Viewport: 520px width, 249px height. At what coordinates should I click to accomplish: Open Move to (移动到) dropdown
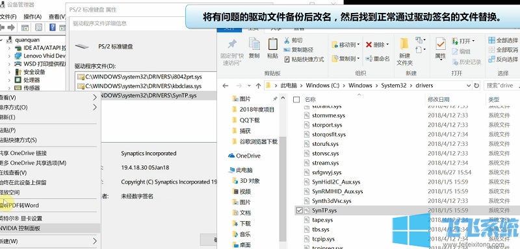coord(345,45)
